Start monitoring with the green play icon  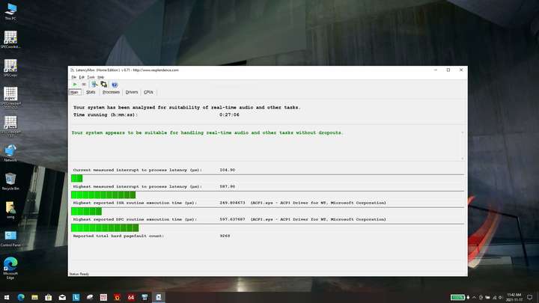[75, 85]
